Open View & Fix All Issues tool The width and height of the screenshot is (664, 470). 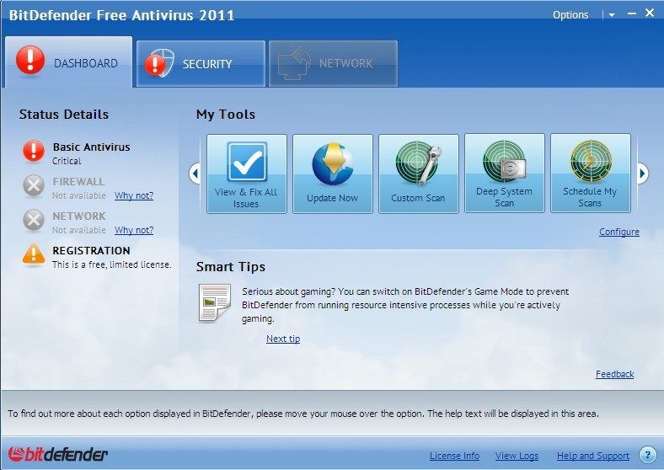point(246,174)
